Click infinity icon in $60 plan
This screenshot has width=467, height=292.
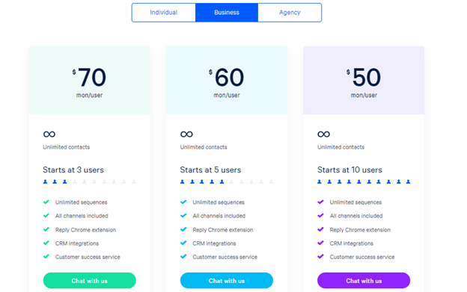(186, 134)
